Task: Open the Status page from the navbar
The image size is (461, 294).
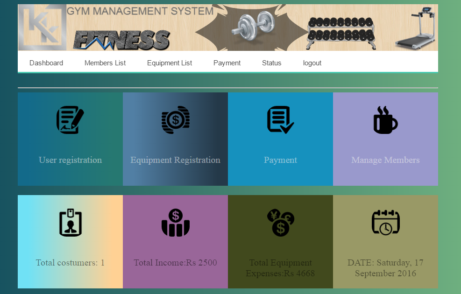Action: tap(271, 63)
